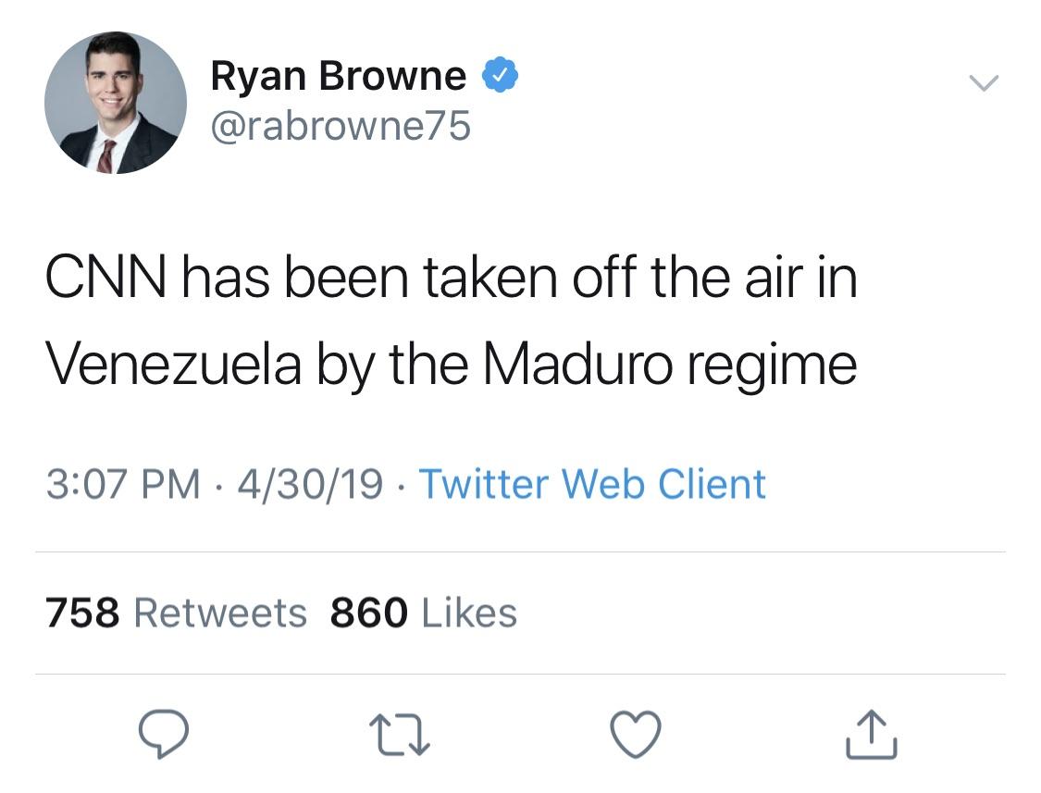Click the word Venezuela in the tweet
The width and height of the screenshot is (1041, 793).
173,364
